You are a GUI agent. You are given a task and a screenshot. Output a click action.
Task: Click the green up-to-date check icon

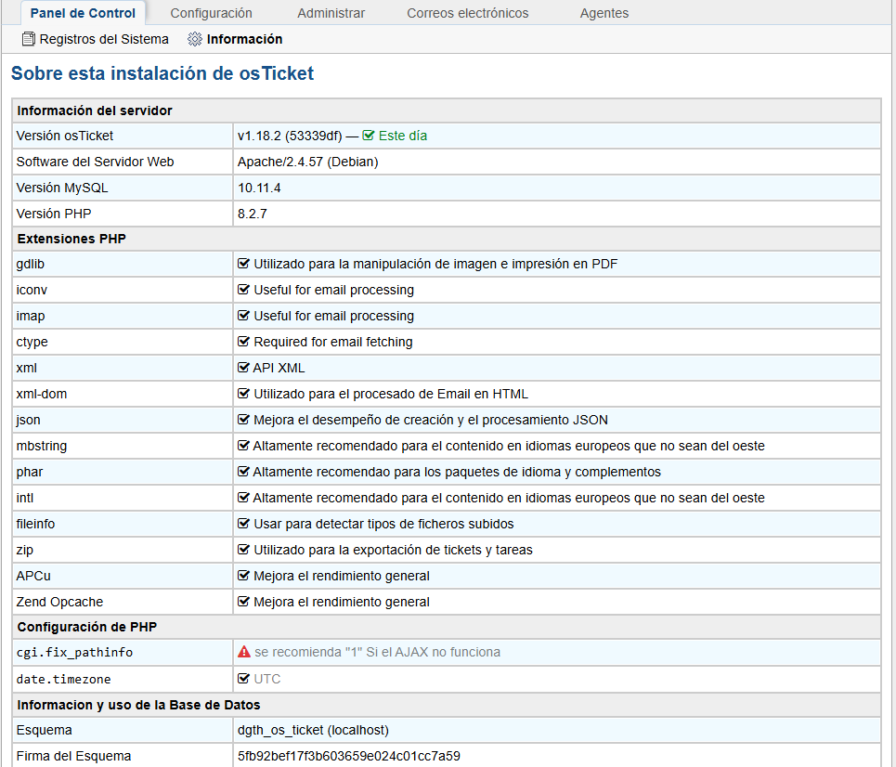tap(368, 136)
